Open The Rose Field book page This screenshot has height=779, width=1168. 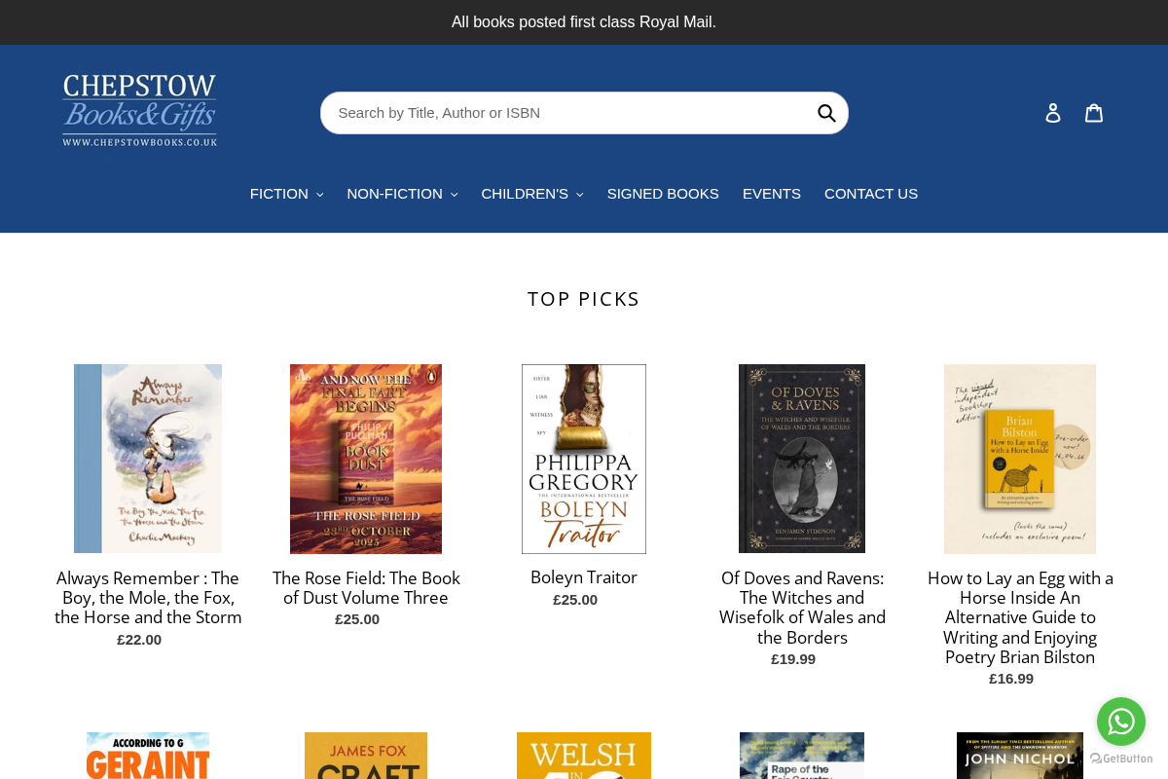point(366,587)
